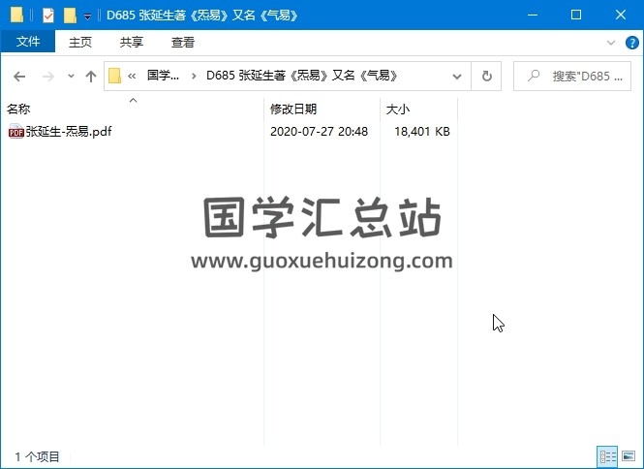Close the Explorer window

[x=621, y=15]
